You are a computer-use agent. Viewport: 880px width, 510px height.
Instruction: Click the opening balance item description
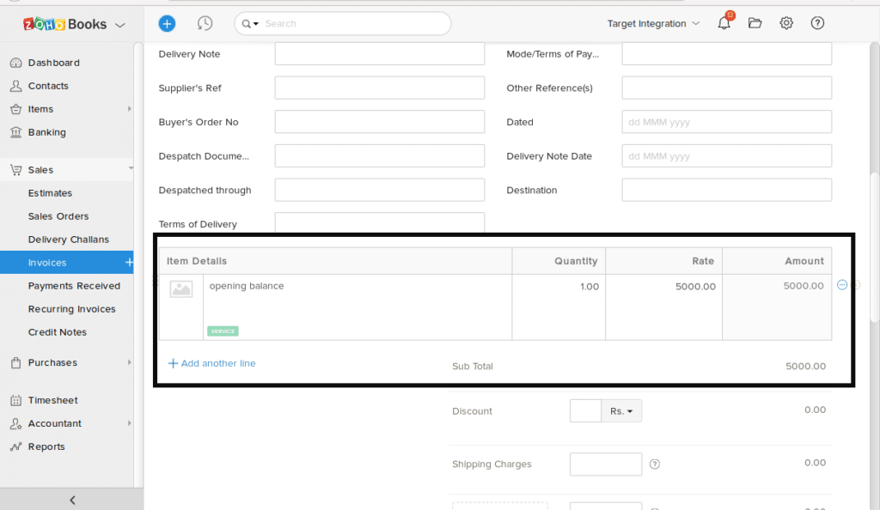(x=247, y=286)
